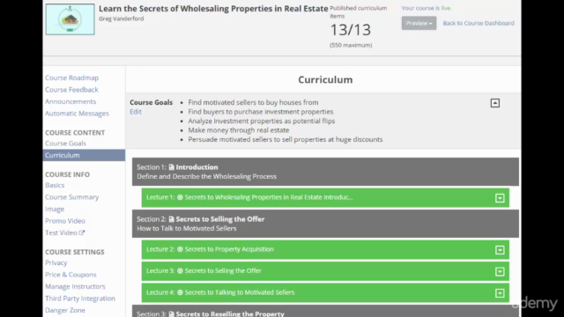
Task: Open Third Party Integration link
Action: 80,299
